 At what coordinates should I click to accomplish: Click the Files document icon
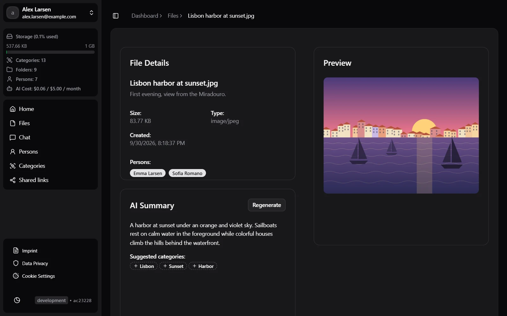tap(13, 123)
